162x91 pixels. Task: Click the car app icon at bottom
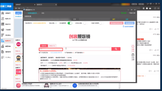[47, 85]
